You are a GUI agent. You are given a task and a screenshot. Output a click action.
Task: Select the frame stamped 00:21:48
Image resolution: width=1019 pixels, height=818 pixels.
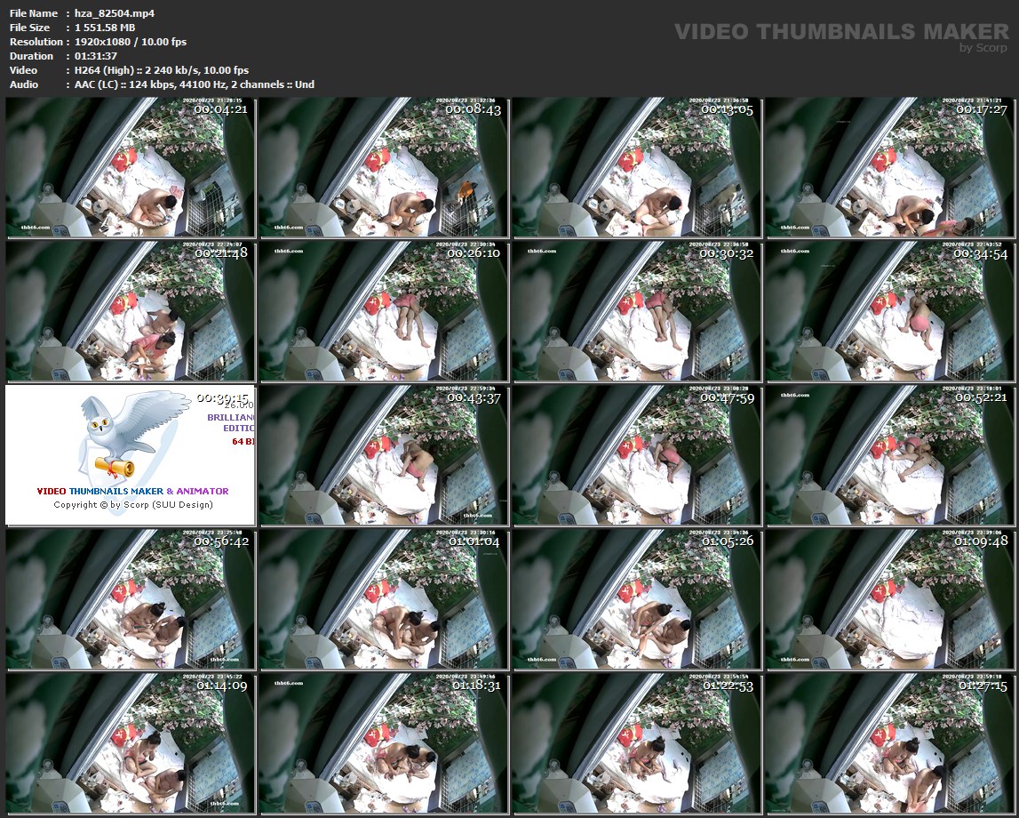(130, 311)
